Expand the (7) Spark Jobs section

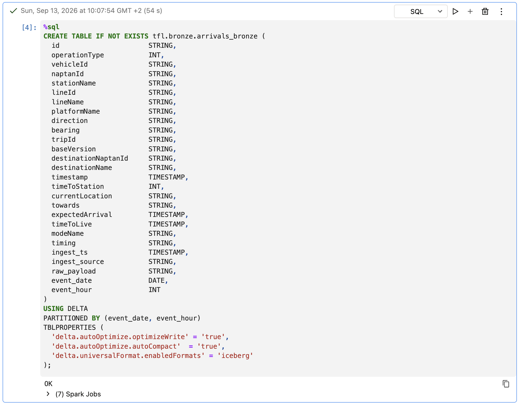(x=48, y=394)
